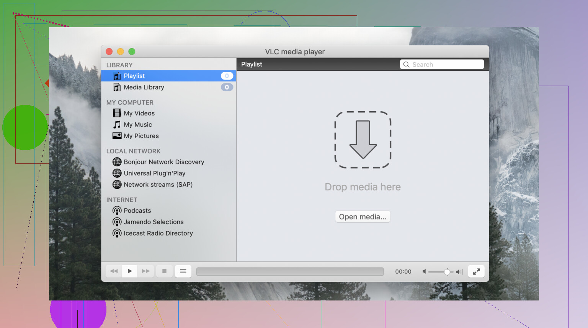Click the Open media... button
The image size is (588, 328).
[363, 217]
